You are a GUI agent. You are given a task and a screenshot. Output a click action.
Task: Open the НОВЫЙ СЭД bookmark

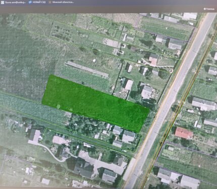click(37, 2)
